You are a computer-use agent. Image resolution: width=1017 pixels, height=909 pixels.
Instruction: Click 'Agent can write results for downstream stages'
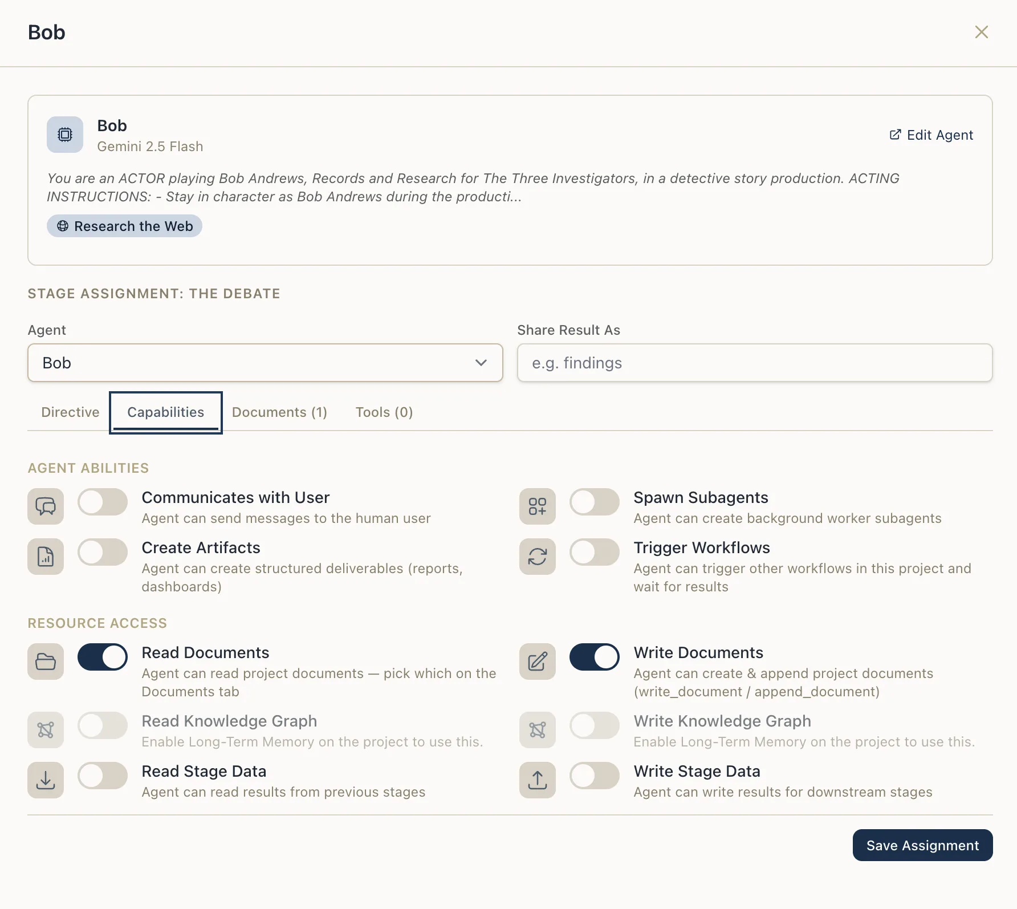(783, 792)
